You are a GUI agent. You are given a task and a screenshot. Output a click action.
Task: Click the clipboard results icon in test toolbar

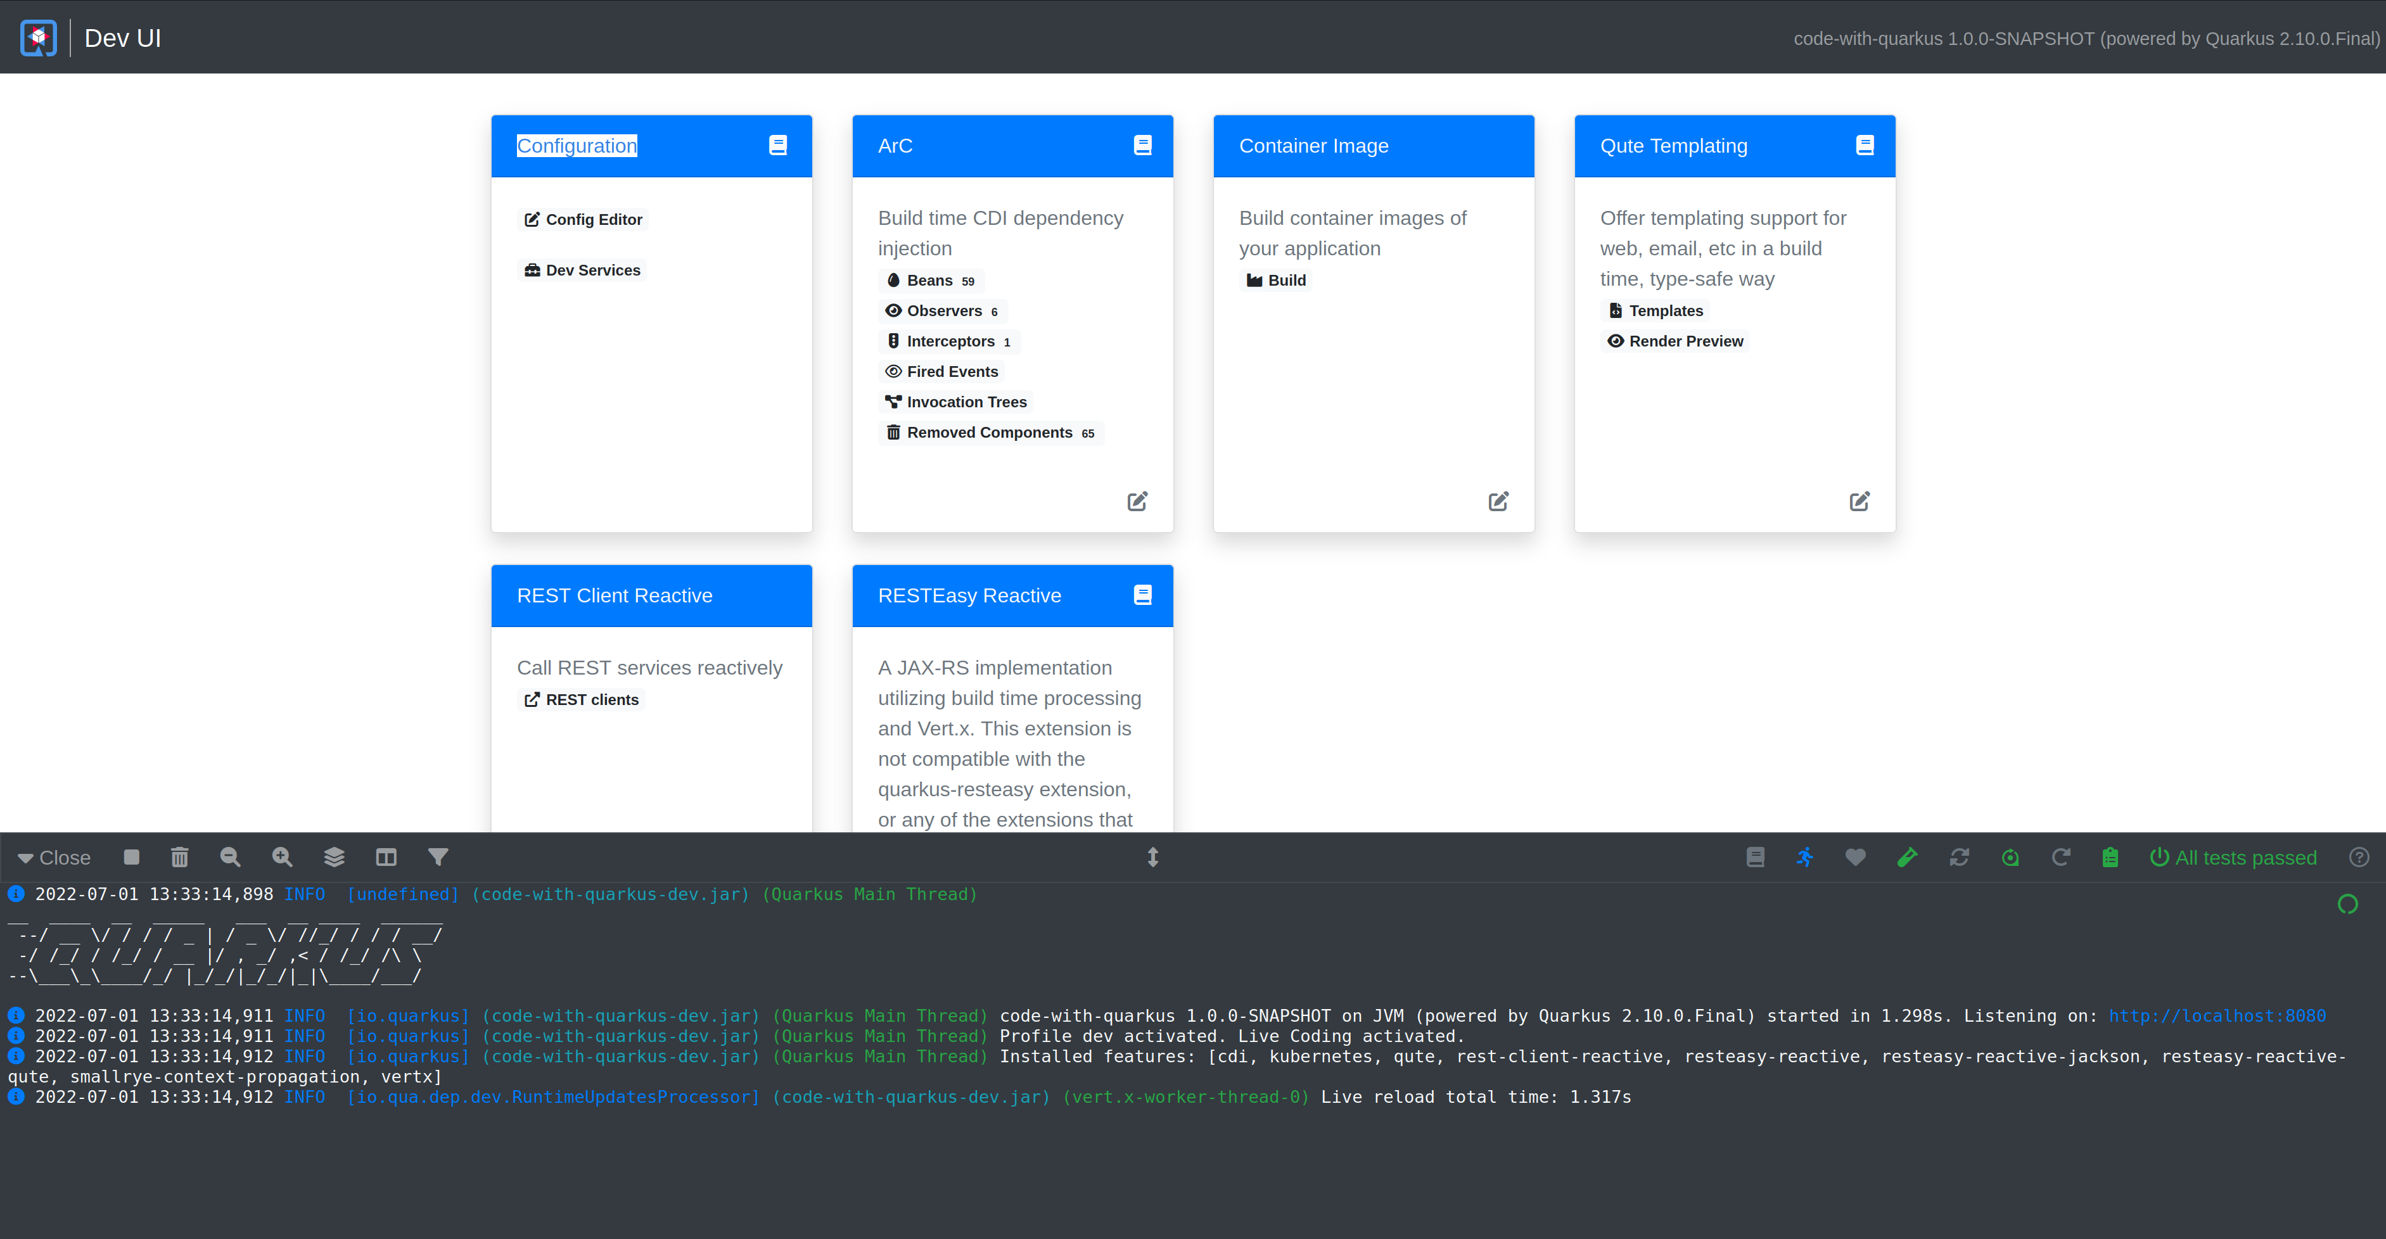click(x=2110, y=856)
